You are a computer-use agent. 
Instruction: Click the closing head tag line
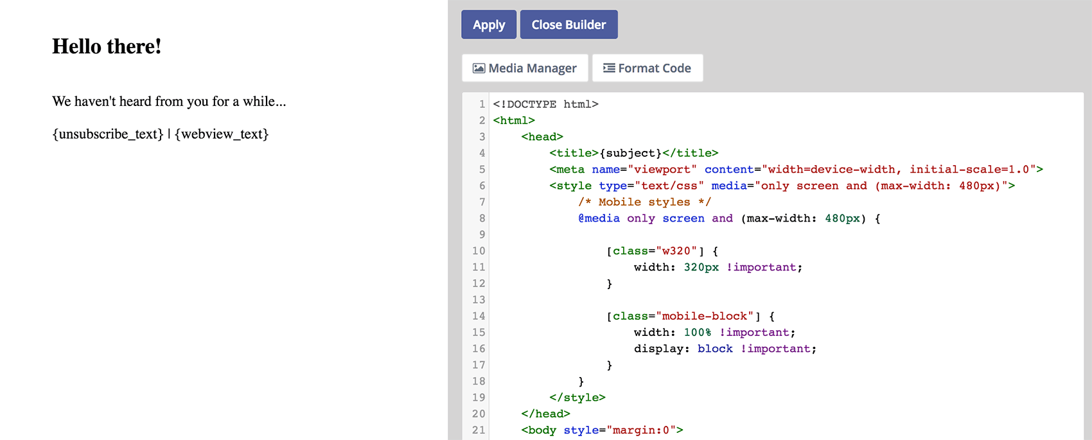545,414
